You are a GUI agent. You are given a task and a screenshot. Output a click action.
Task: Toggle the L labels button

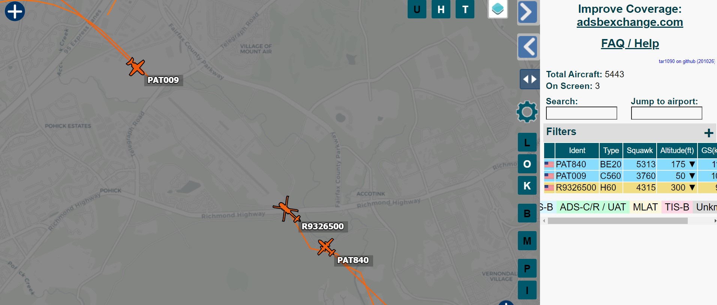point(527,142)
